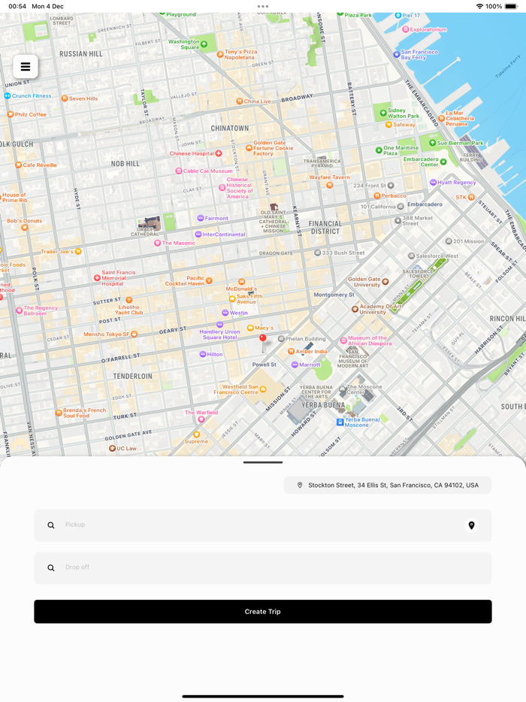
Task: Select the Pickup input field
Action: (x=263, y=525)
